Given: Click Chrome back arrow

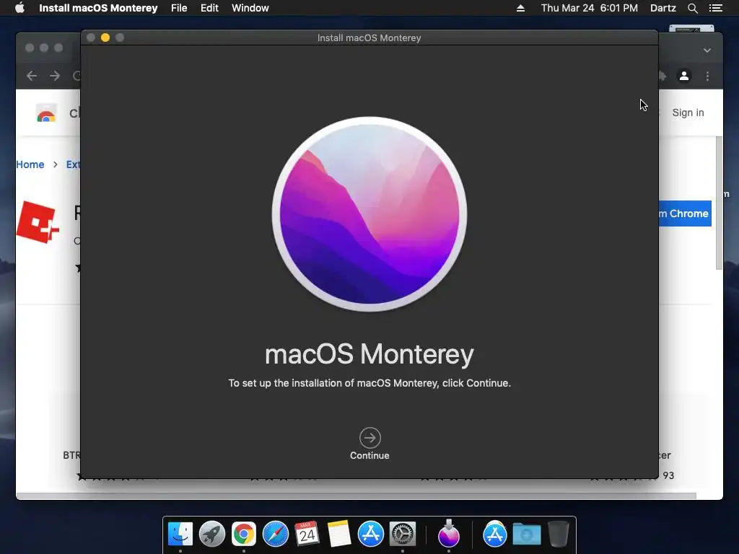Looking at the screenshot, I should tap(32, 76).
